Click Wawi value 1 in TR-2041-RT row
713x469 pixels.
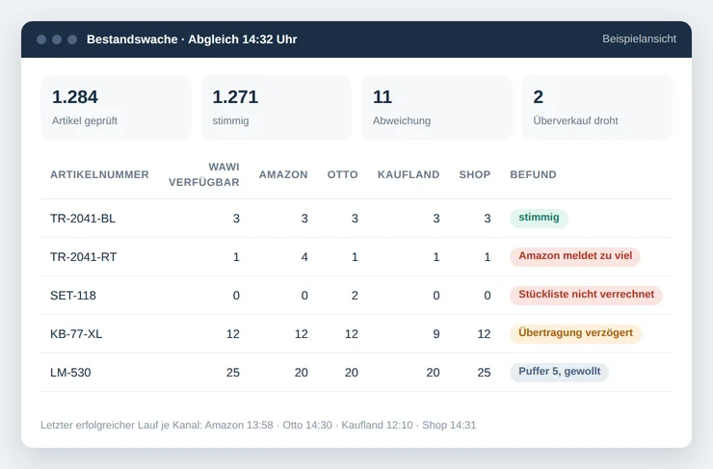tap(236, 257)
